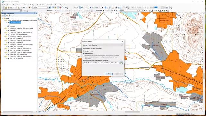Image resolution: width=206 pixels, height=116 pixels.
Task: Open the Windows menu
Action: tap(57, 5)
